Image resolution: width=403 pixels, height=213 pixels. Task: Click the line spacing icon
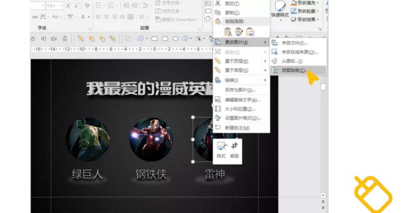(146, 5)
